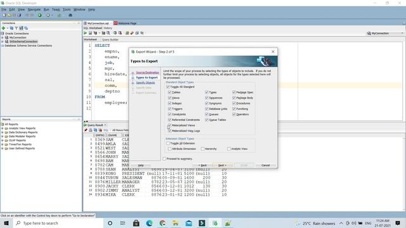The height and width of the screenshot is (228, 406).
Task: Click the eraser Clear icon in worksheet toolbar
Action: [x=132, y=33]
